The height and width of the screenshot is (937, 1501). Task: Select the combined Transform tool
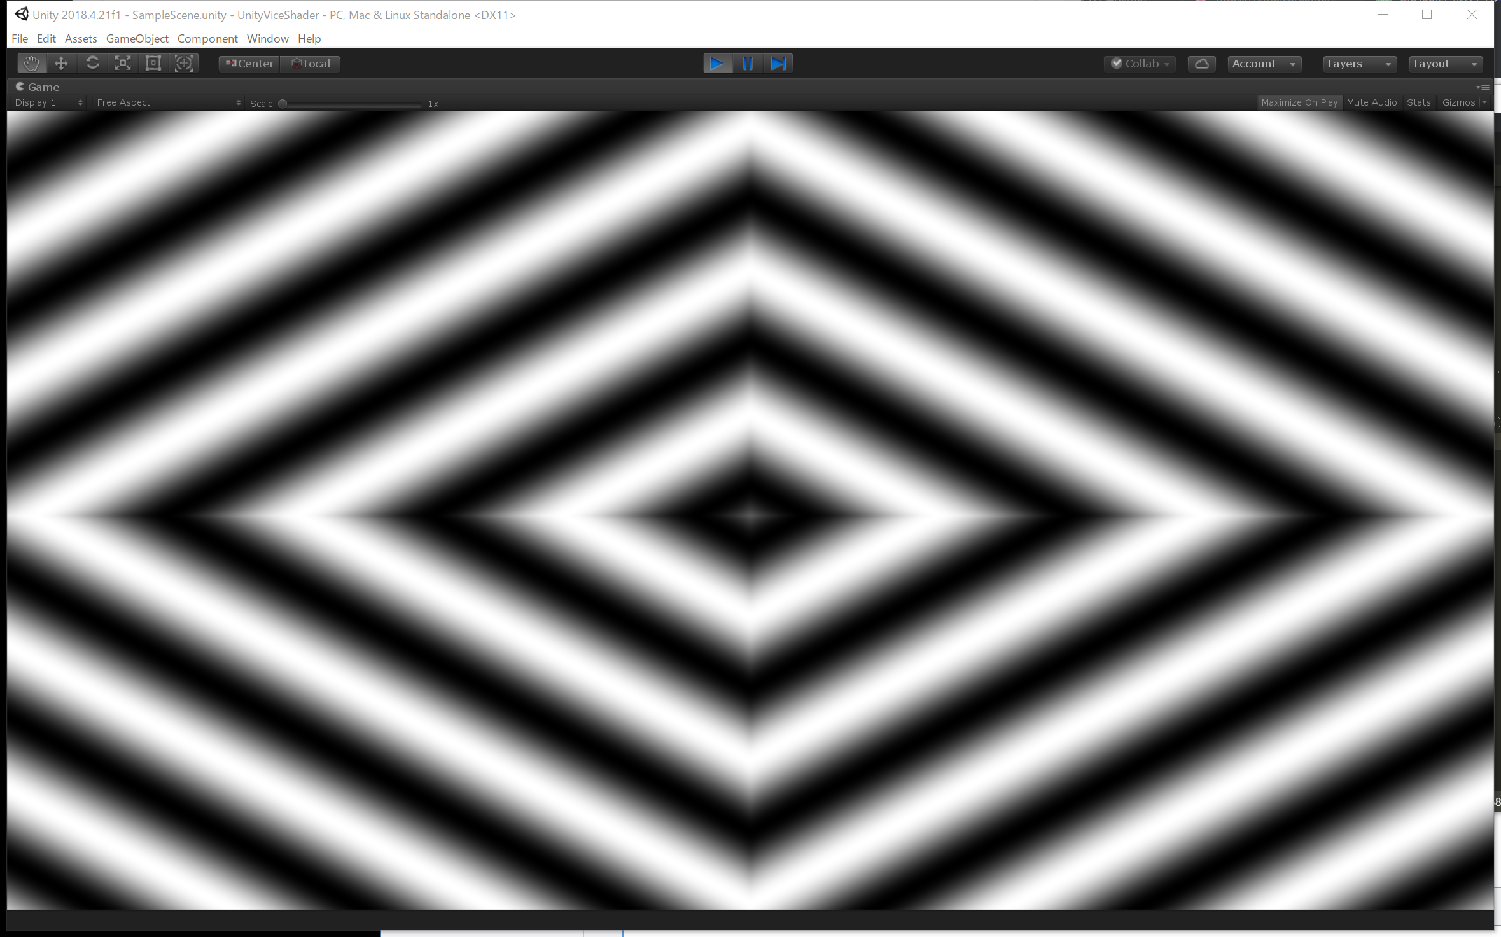coord(184,64)
